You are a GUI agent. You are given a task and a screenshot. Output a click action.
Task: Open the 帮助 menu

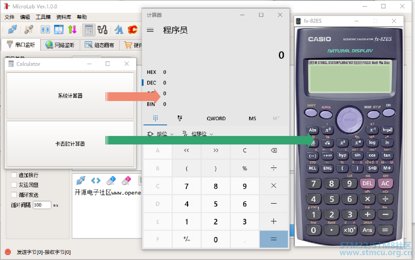[82, 17]
